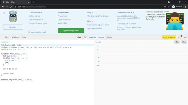Open the Share menu
The image size is (188, 105).
click(x=24, y=37)
